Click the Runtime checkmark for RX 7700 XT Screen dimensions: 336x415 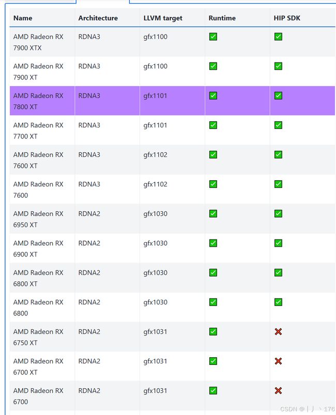point(213,125)
